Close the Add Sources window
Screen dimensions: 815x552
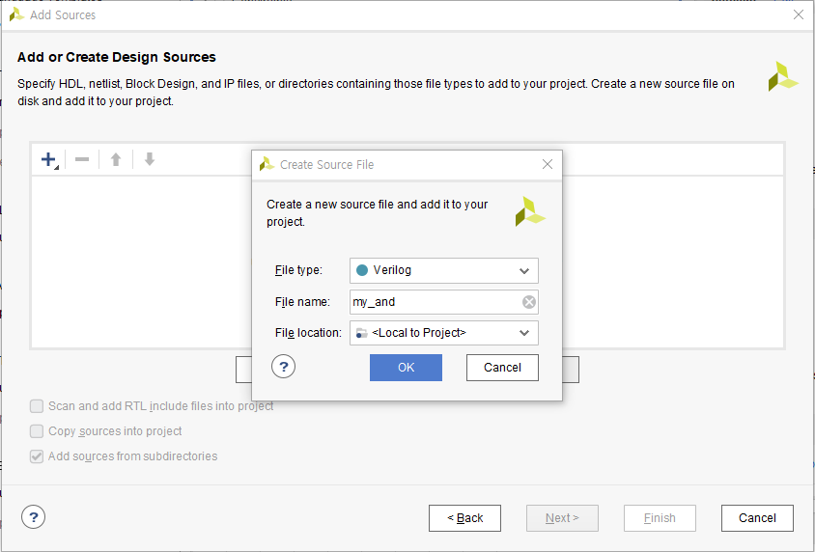click(x=799, y=14)
